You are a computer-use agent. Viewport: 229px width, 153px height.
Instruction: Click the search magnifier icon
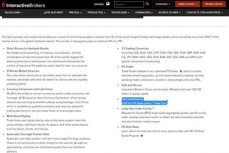point(147,4)
